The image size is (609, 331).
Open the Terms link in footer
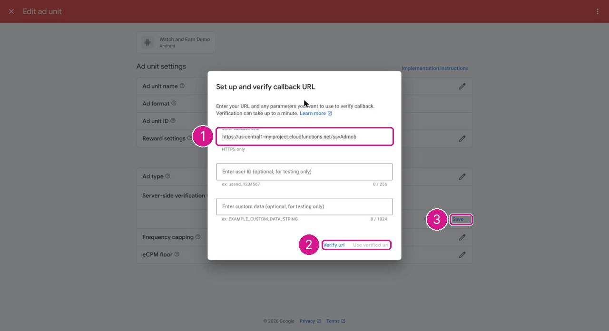tap(336, 321)
